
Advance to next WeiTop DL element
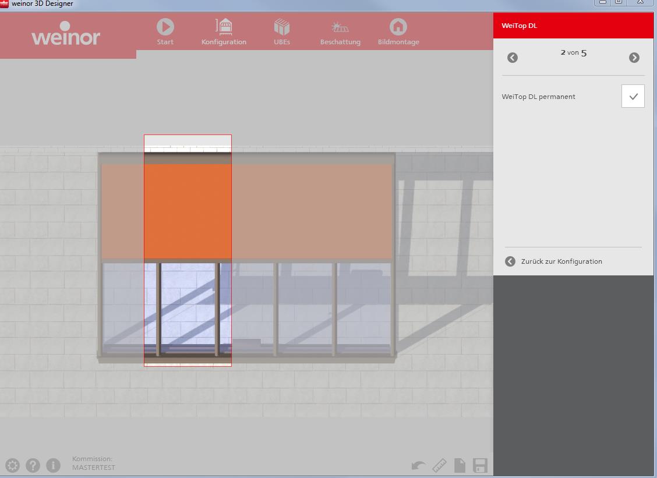pos(634,57)
